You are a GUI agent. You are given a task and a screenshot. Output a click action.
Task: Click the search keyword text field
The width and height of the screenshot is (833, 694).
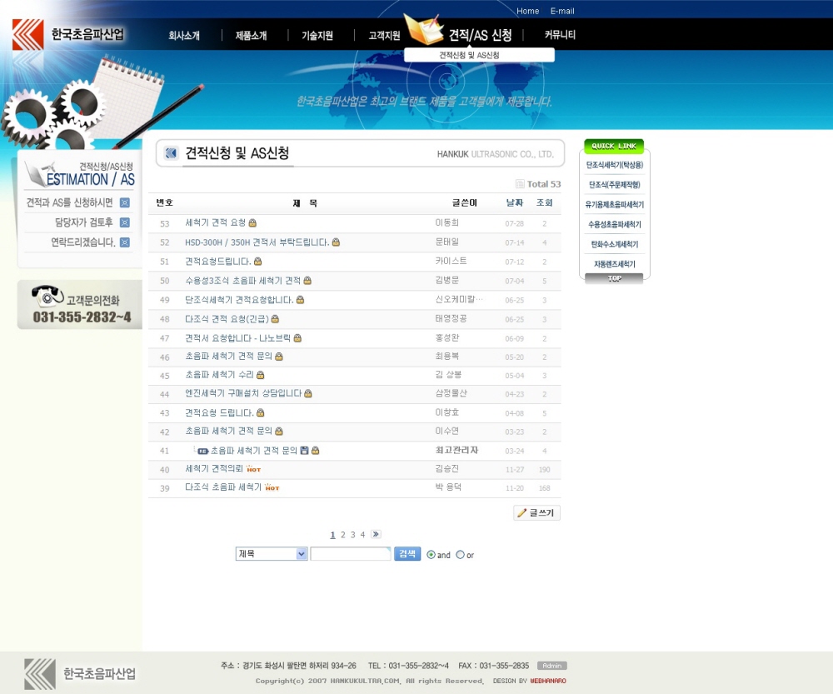point(350,554)
